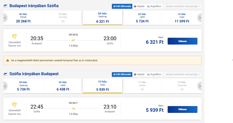Click next dates arrow for Budapest–Szófia flights
The height and width of the screenshot is (123, 233).
click(x=200, y=18)
